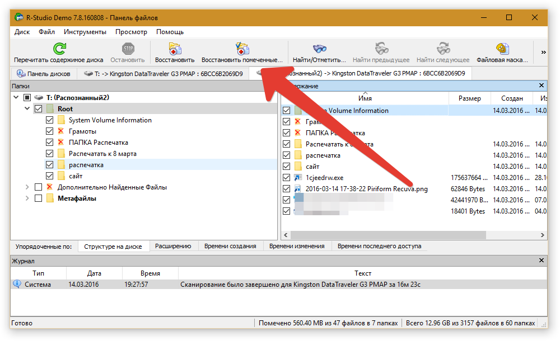The image size is (560, 341).
Task: Expand the Метафайлы node
Action: [27, 198]
